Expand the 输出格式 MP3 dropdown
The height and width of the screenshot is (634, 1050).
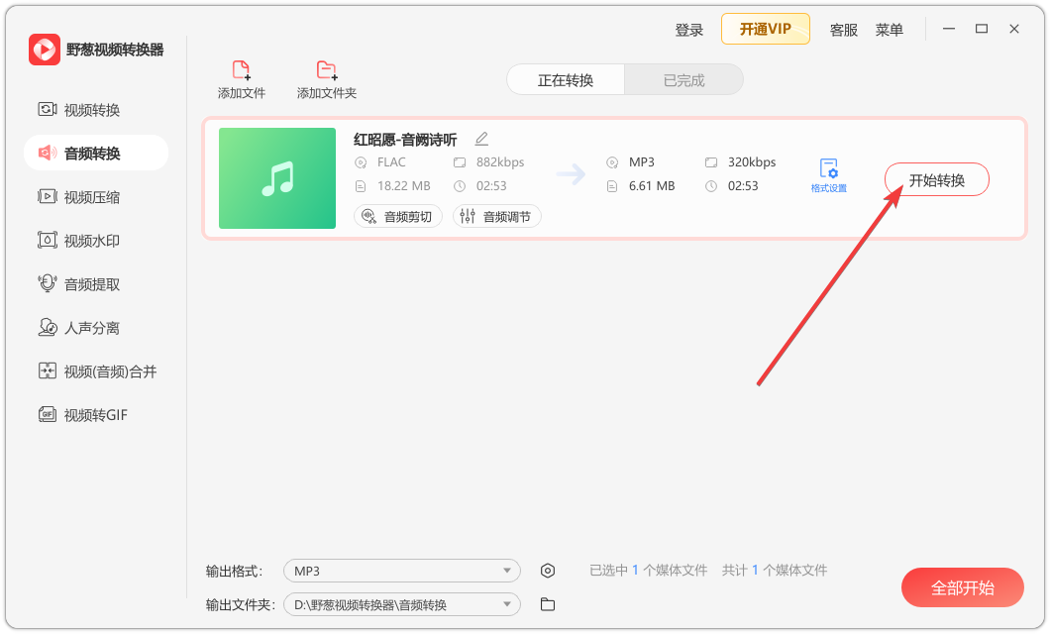click(x=401, y=570)
